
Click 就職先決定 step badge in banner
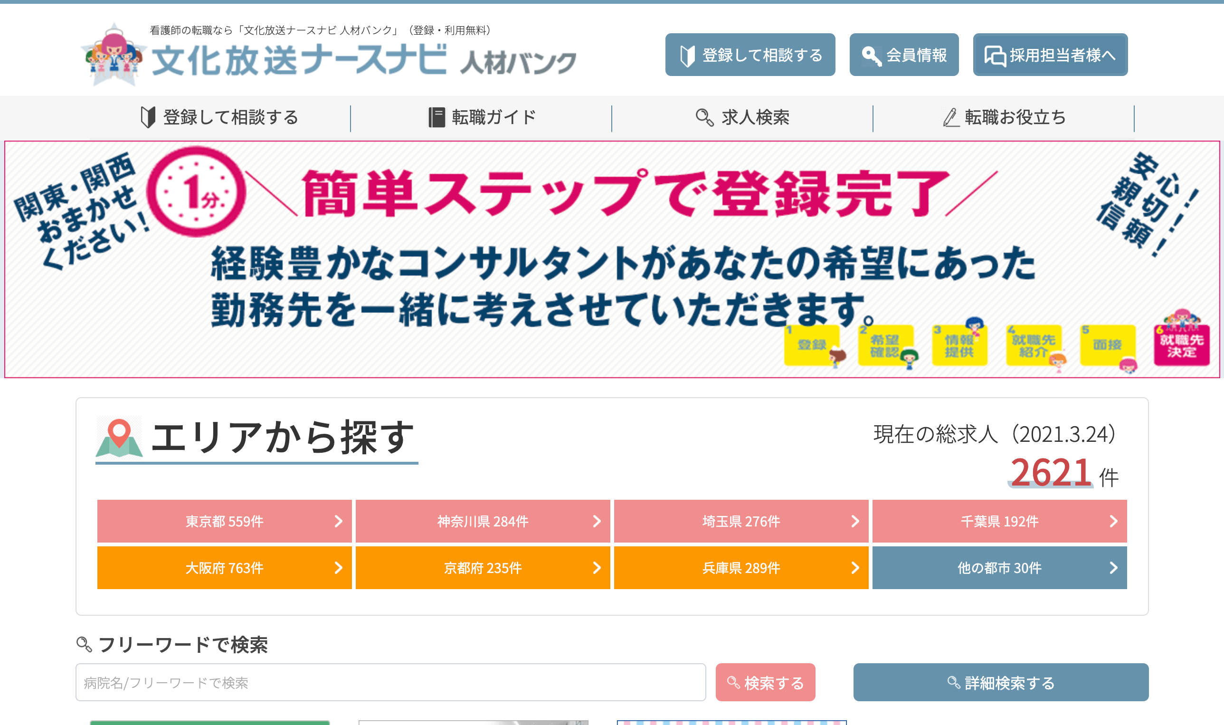coord(1181,345)
